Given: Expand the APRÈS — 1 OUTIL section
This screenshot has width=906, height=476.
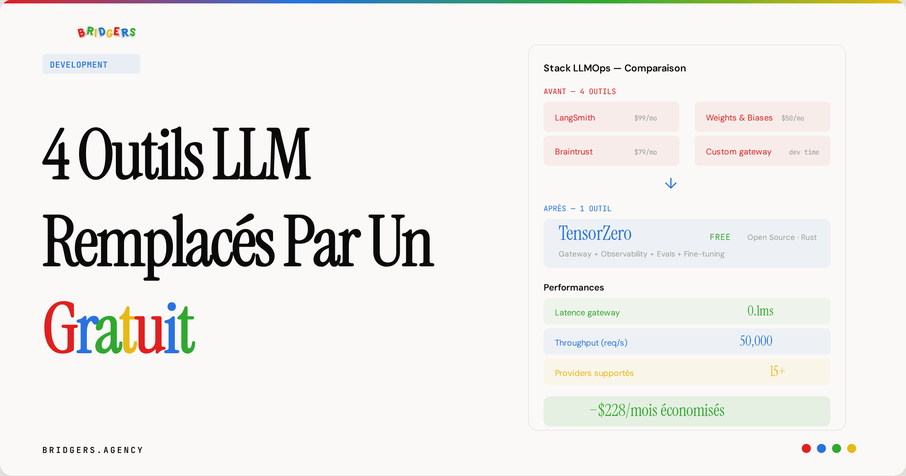Looking at the screenshot, I should (x=578, y=208).
